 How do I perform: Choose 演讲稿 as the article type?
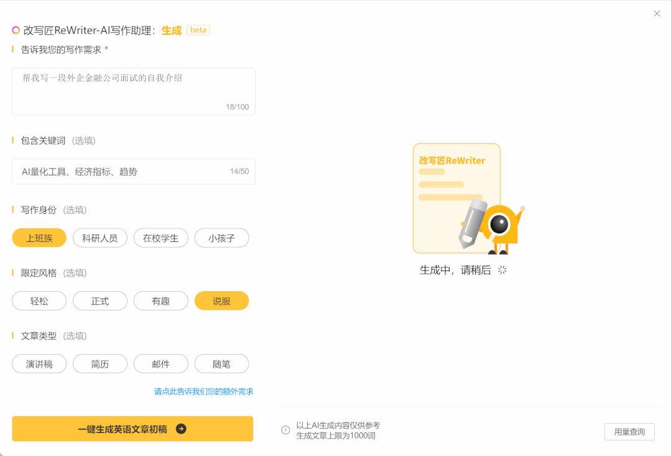click(x=39, y=363)
